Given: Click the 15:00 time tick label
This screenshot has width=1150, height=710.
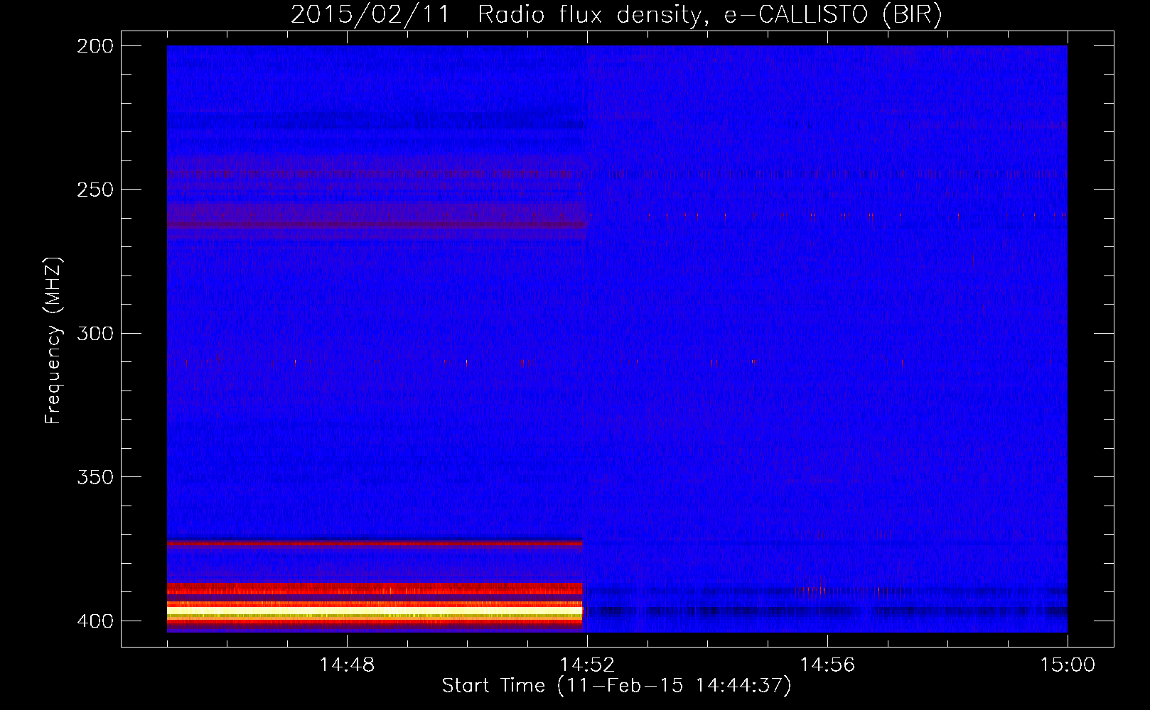Looking at the screenshot, I should tap(1068, 665).
